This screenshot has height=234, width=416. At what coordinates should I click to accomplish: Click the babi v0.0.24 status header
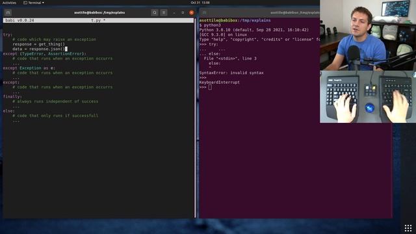click(x=19, y=20)
